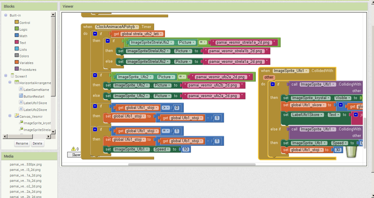The image size is (374, 198).
Task: Select media file pamai_ve...1b_2d.png
Action: point(25,181)
